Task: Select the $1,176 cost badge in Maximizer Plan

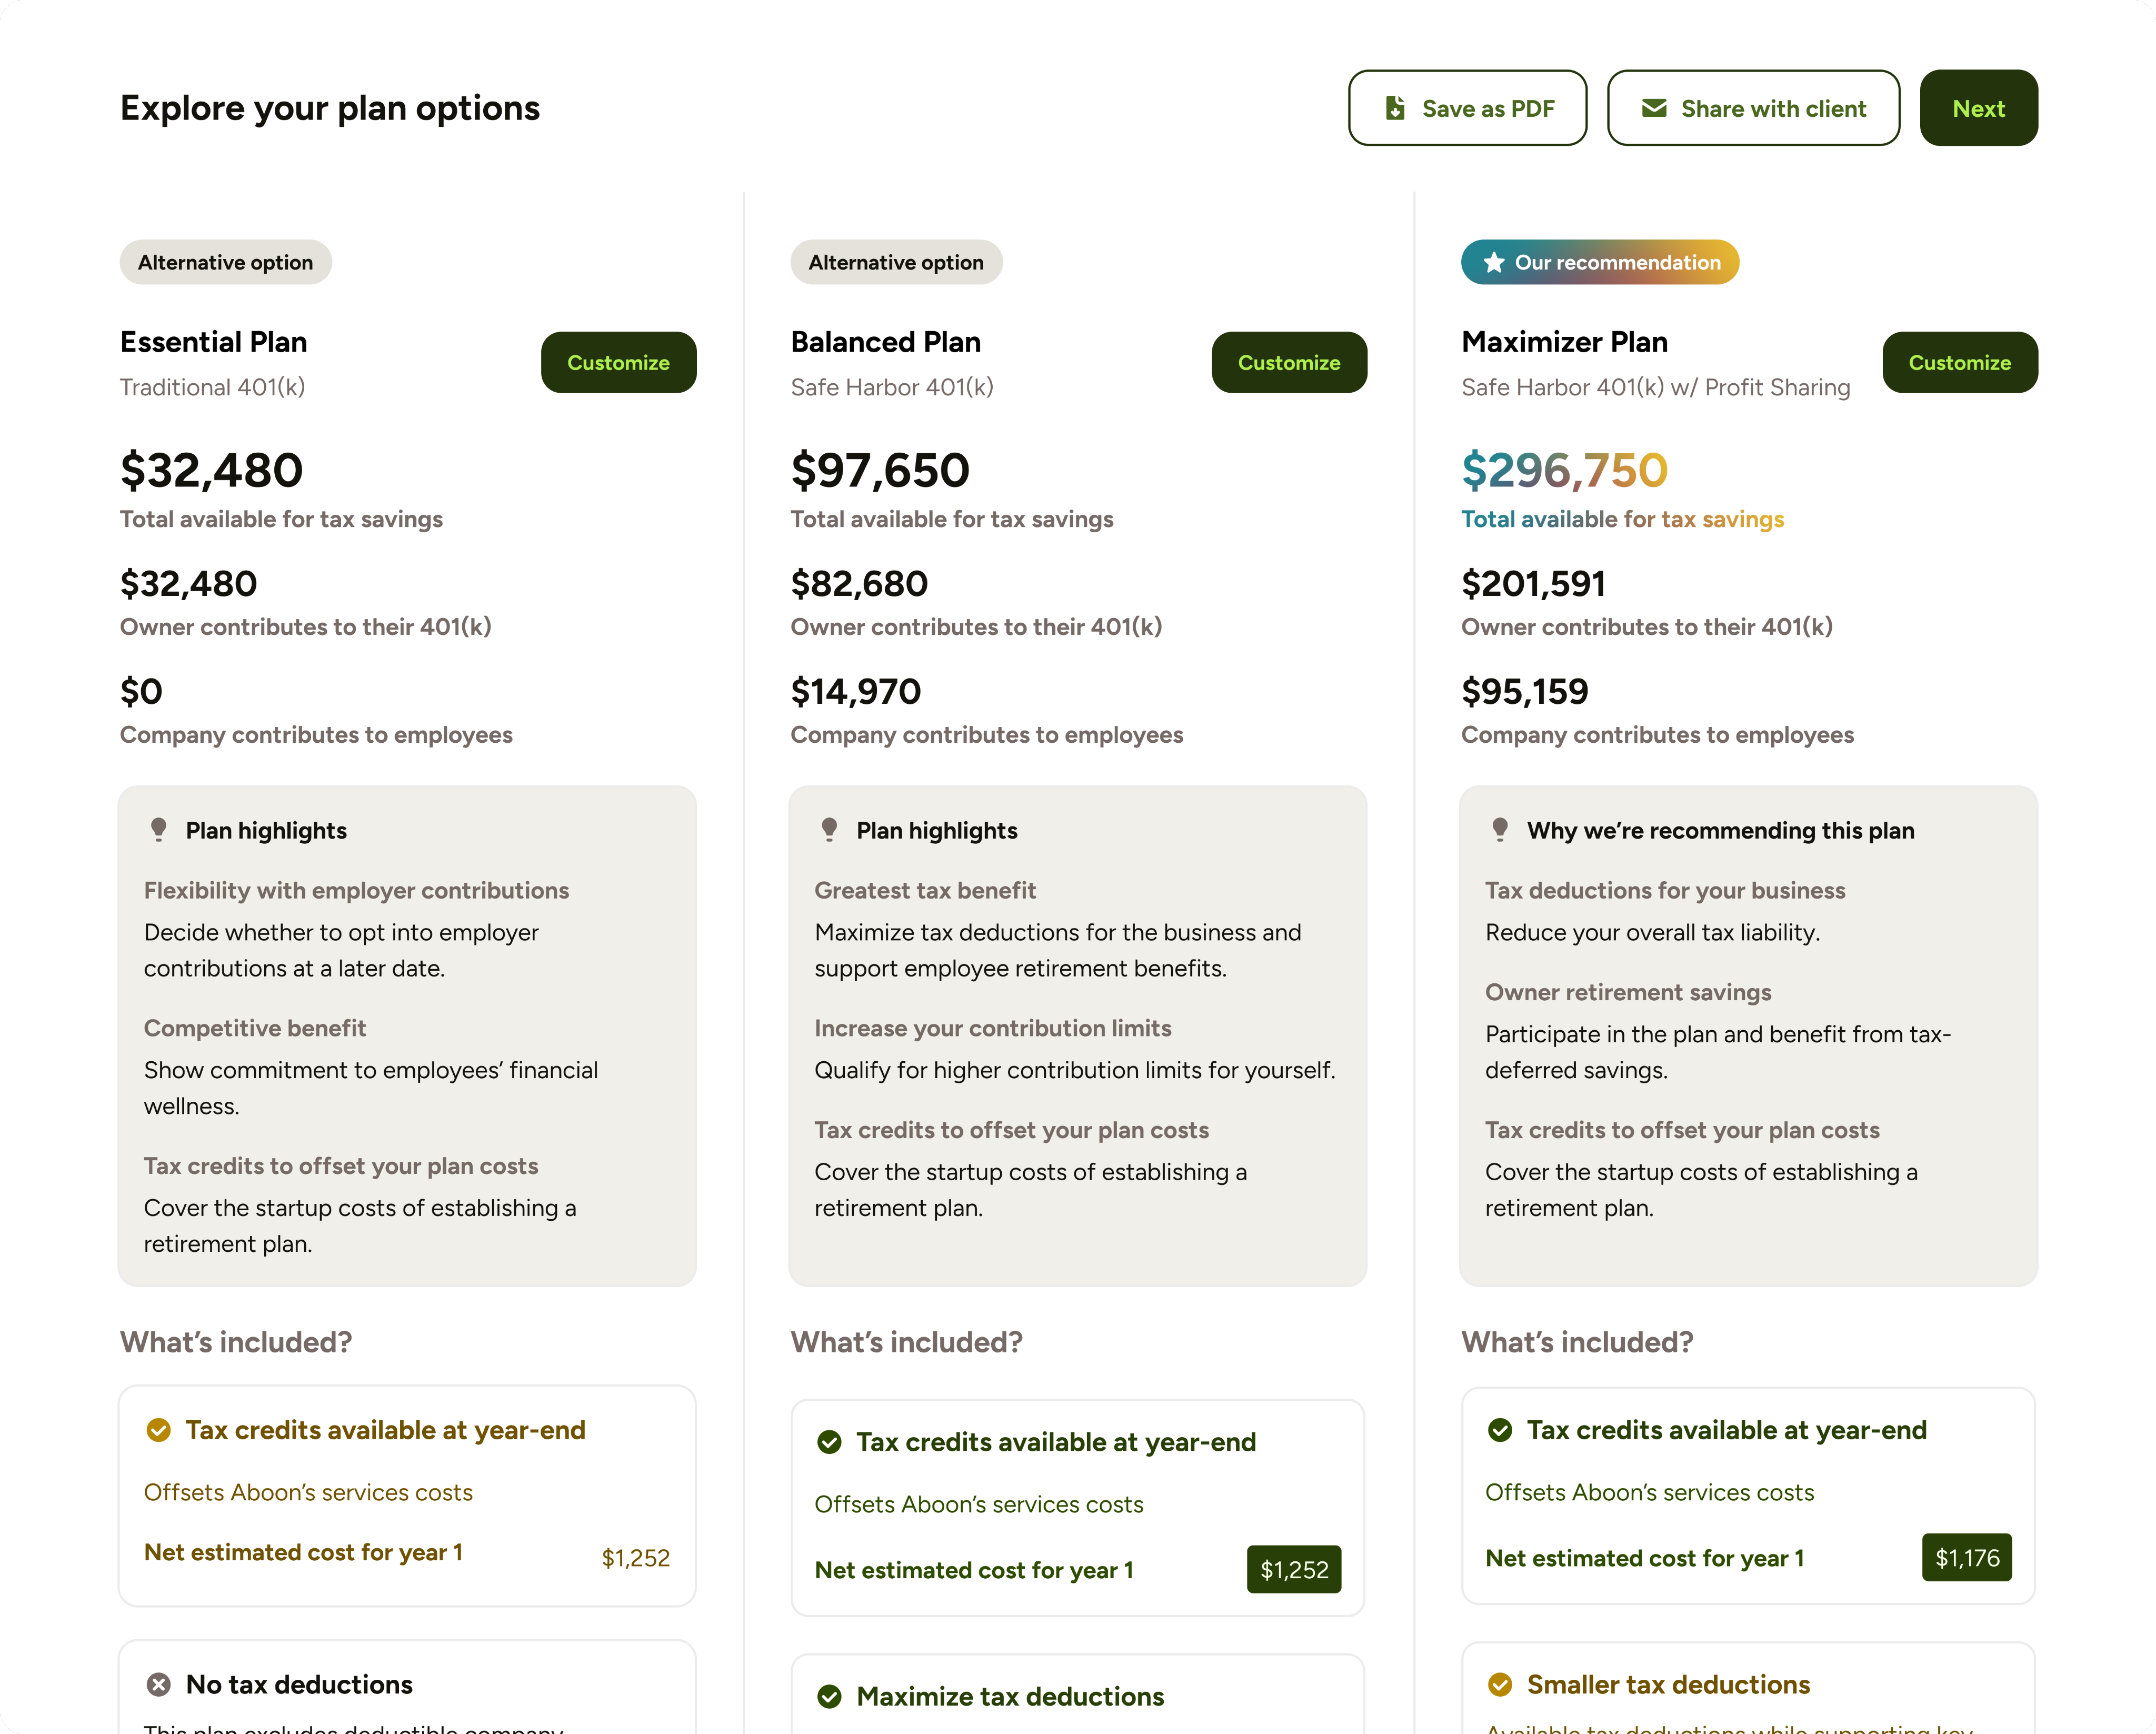Action: pos(1966,1558)
